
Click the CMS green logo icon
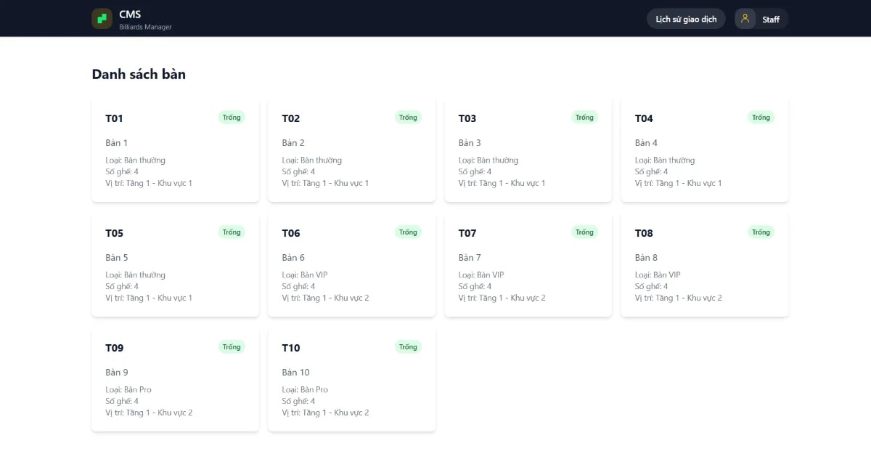(101, 17)
